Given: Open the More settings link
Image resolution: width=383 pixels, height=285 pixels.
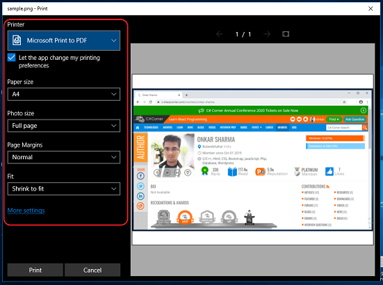Looking at the screenshot, I should click(x=26, y=211).
